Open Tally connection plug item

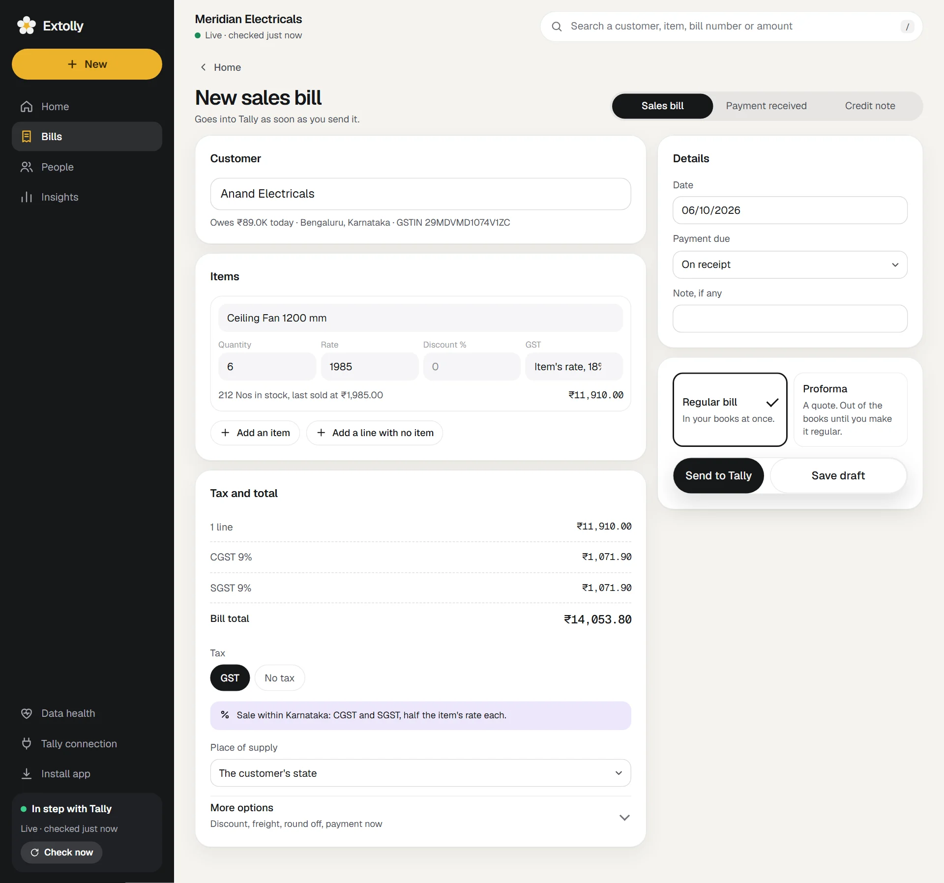[x=87, y=744]
